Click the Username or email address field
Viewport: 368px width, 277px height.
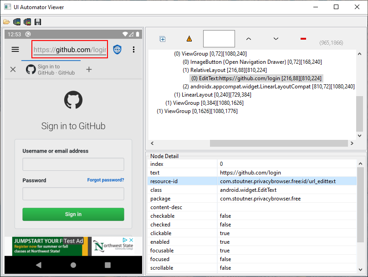[73, 164]
